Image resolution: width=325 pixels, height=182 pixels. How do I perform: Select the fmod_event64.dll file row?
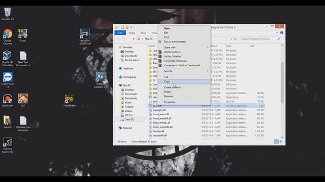[206, 118]
